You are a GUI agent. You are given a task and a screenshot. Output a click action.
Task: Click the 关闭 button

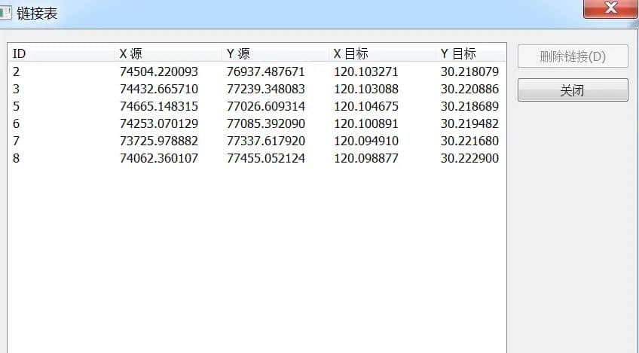pos(573,90)
